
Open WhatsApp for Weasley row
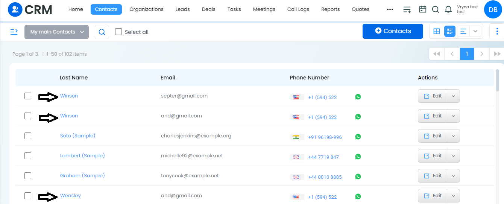coord(358,196)
